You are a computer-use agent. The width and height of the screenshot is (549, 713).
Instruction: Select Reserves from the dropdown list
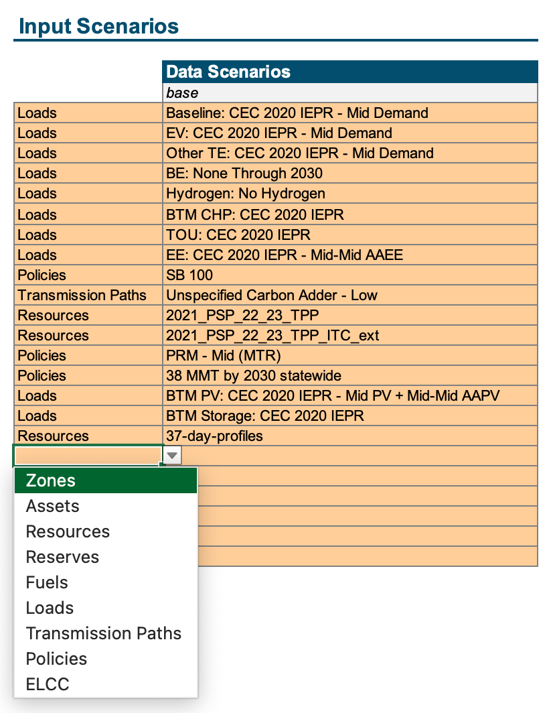click(x=106, y=557)
